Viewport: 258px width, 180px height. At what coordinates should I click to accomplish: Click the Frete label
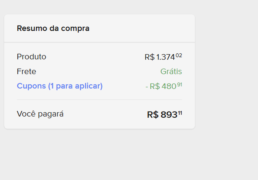click(26, 71)
